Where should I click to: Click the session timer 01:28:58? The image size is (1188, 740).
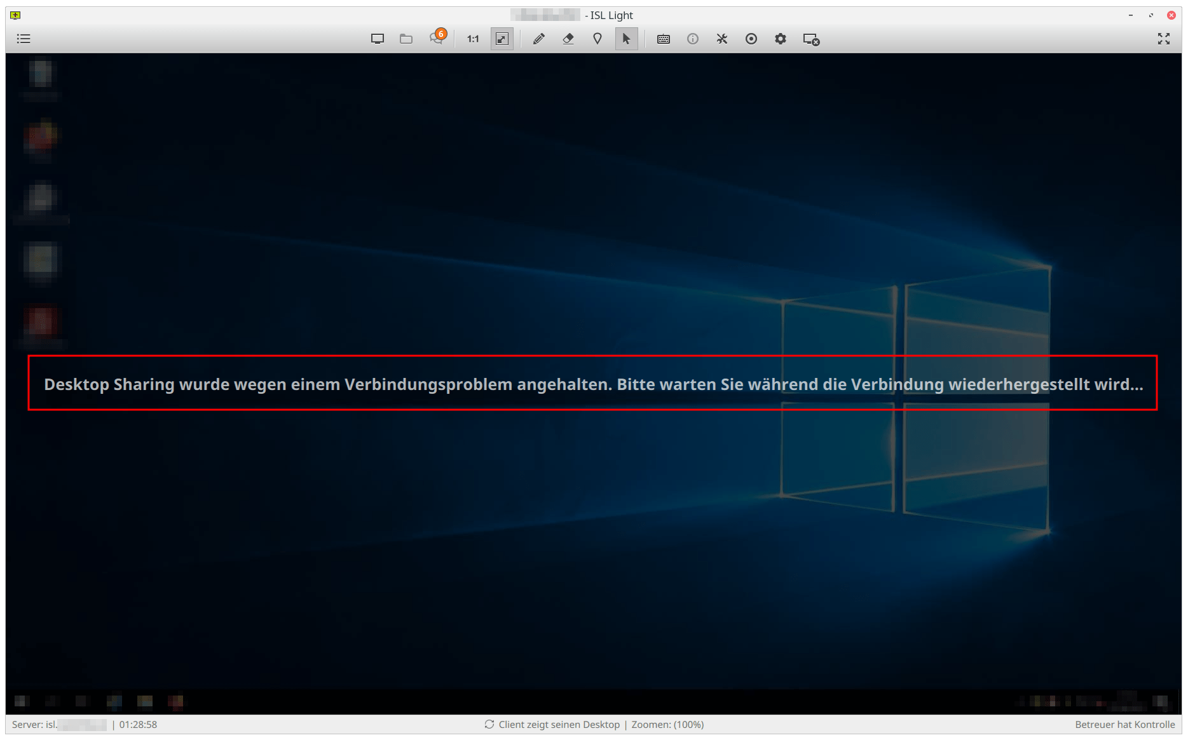tap(138, 724)
